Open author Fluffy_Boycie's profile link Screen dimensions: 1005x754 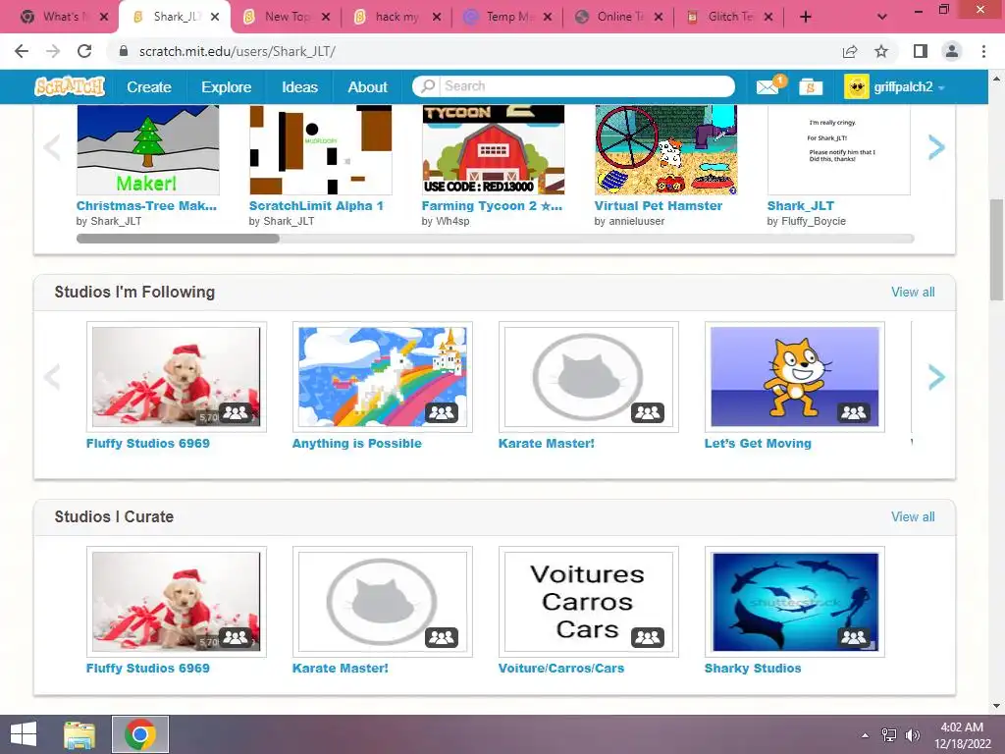(814, 221)
